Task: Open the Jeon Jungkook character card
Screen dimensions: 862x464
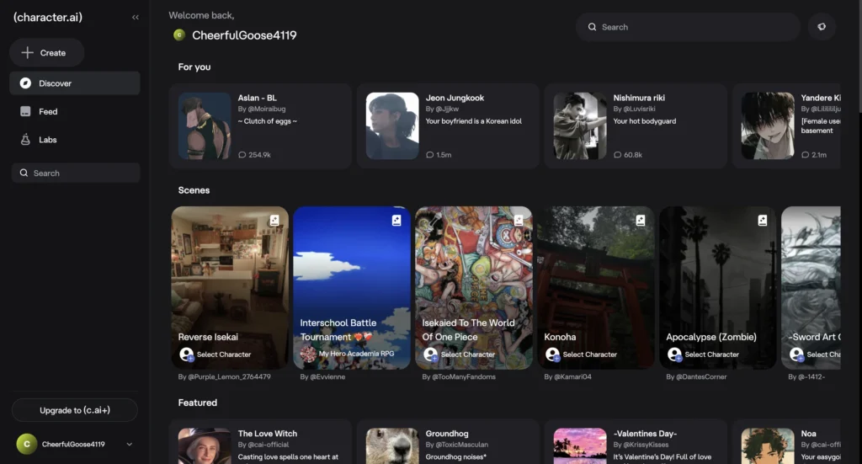Action: click(447, 126)
